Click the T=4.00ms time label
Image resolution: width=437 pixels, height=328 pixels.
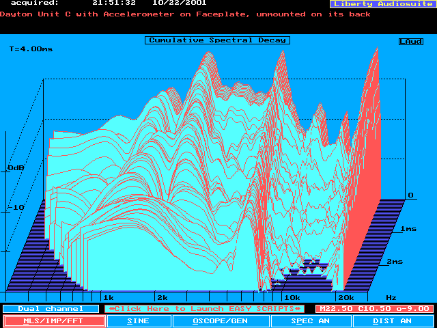pos(29,49)
